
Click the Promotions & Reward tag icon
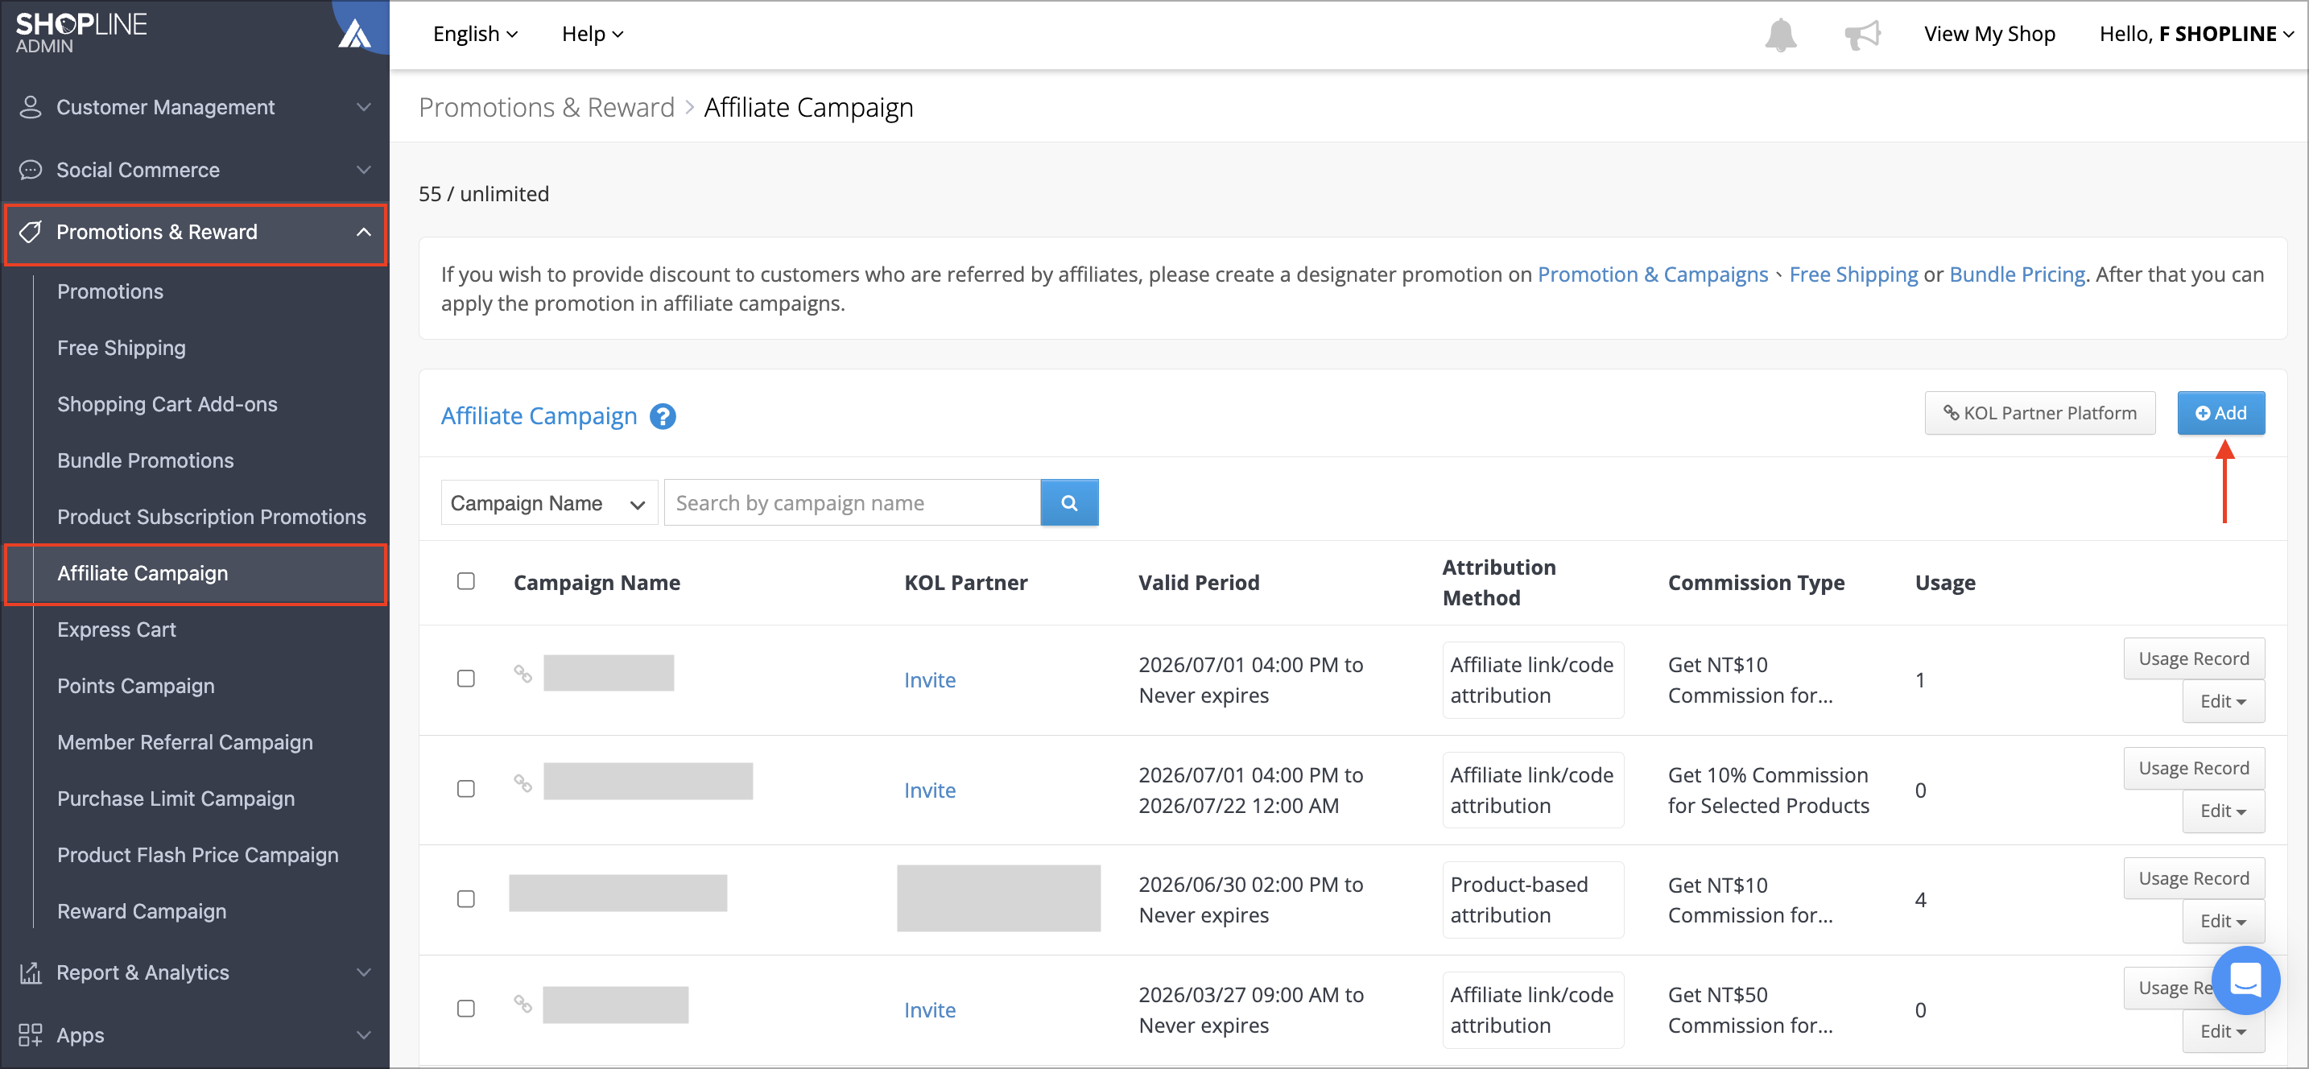[31, 232]
